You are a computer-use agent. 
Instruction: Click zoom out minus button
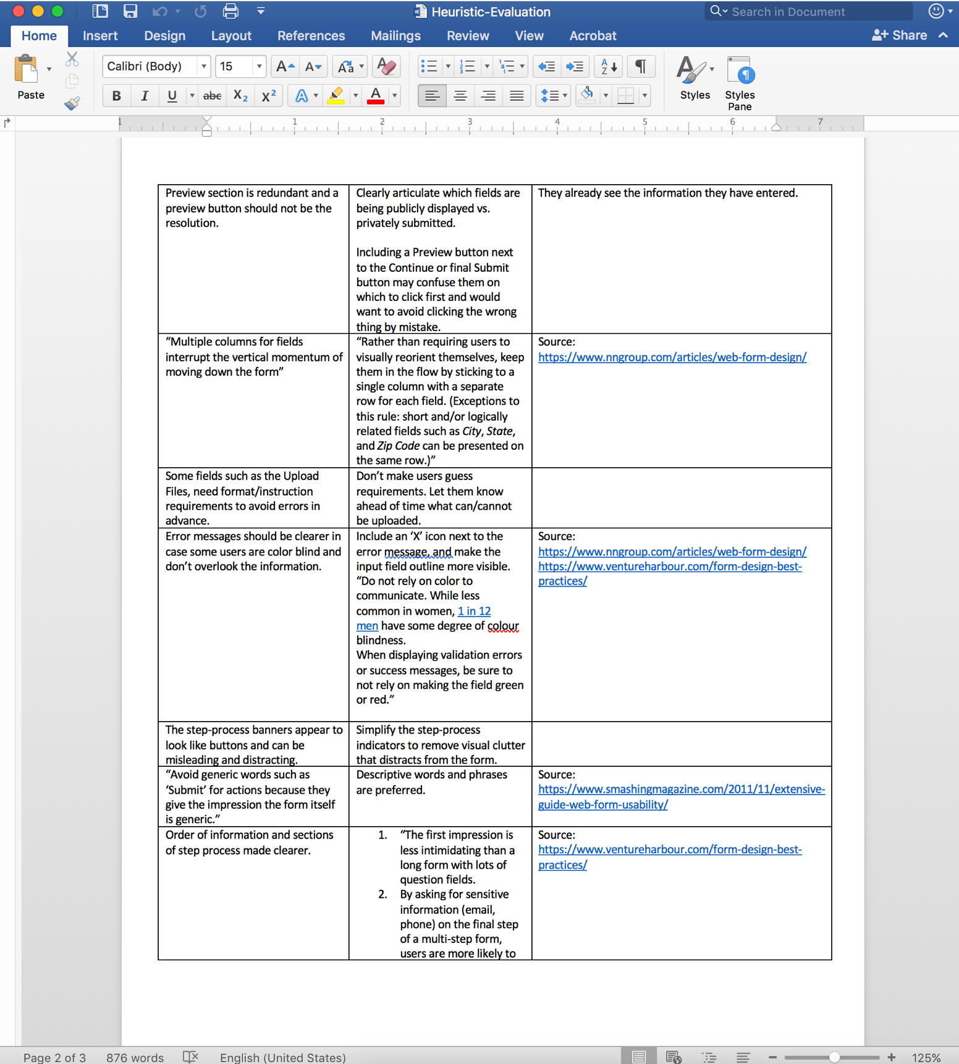[772, 1057]
